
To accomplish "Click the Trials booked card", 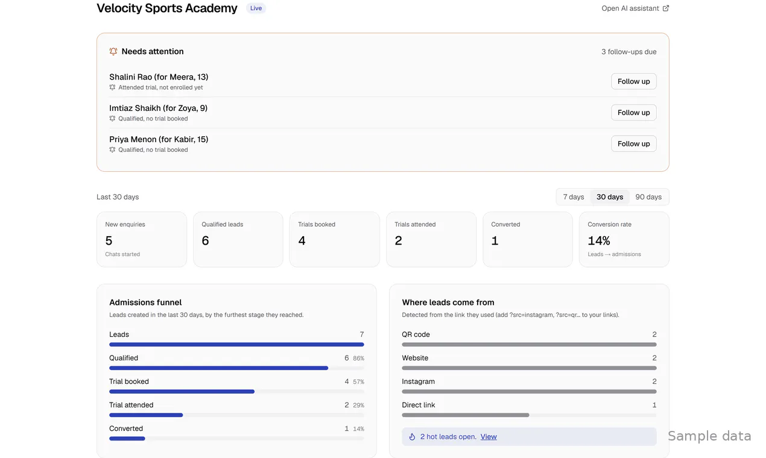I will pos(335,239).
